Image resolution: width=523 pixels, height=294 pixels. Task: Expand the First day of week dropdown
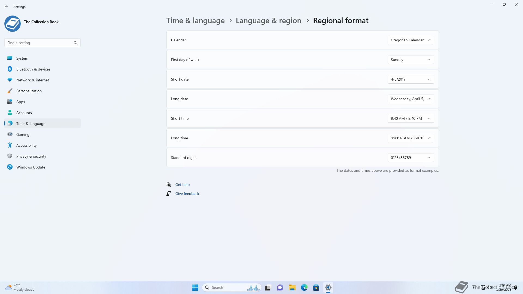411,60
